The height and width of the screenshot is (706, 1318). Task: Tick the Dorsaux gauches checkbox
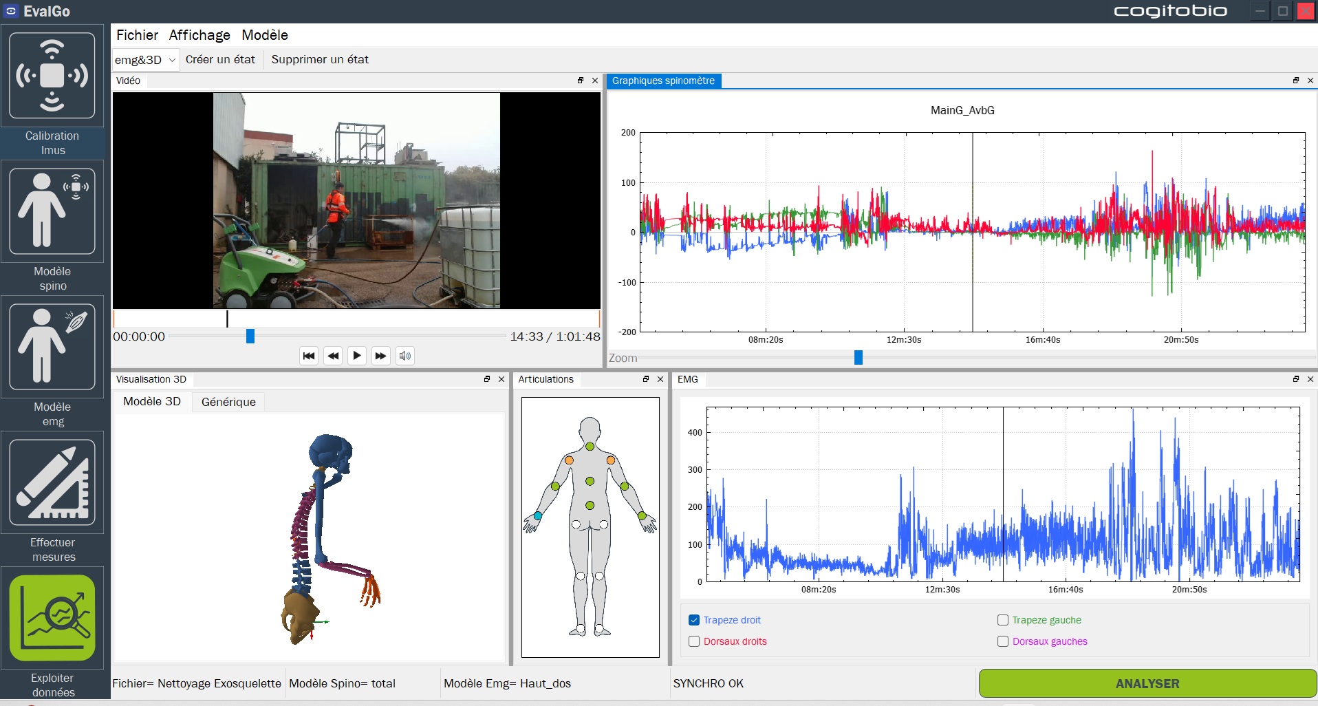[x=1003, y=641]
